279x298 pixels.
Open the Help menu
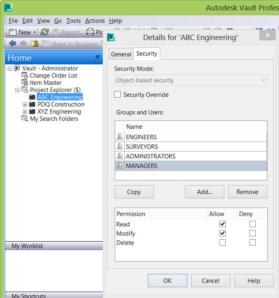point(115,21)
